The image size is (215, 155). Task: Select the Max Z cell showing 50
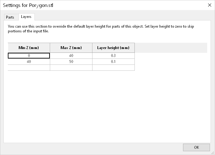point(71,62)
